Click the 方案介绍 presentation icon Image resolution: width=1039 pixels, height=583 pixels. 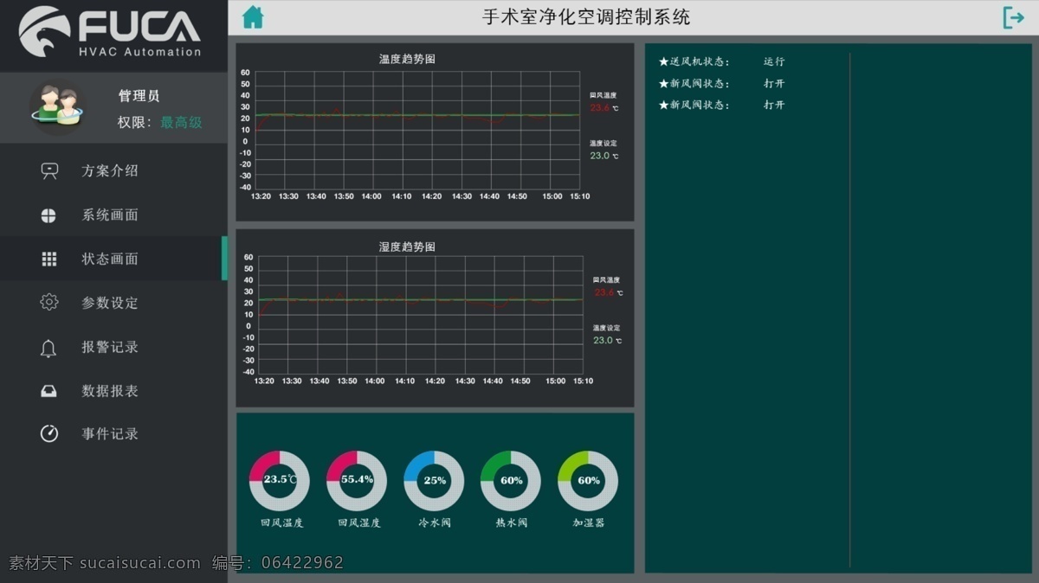tap(49, 170)
